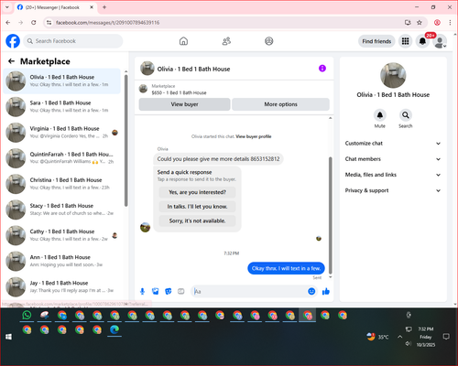Go back with the browser back arrow
The image size is (458, 366).
tap(8, 22)
